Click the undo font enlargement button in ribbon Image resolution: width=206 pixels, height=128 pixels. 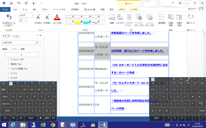(x=9, y=20)
